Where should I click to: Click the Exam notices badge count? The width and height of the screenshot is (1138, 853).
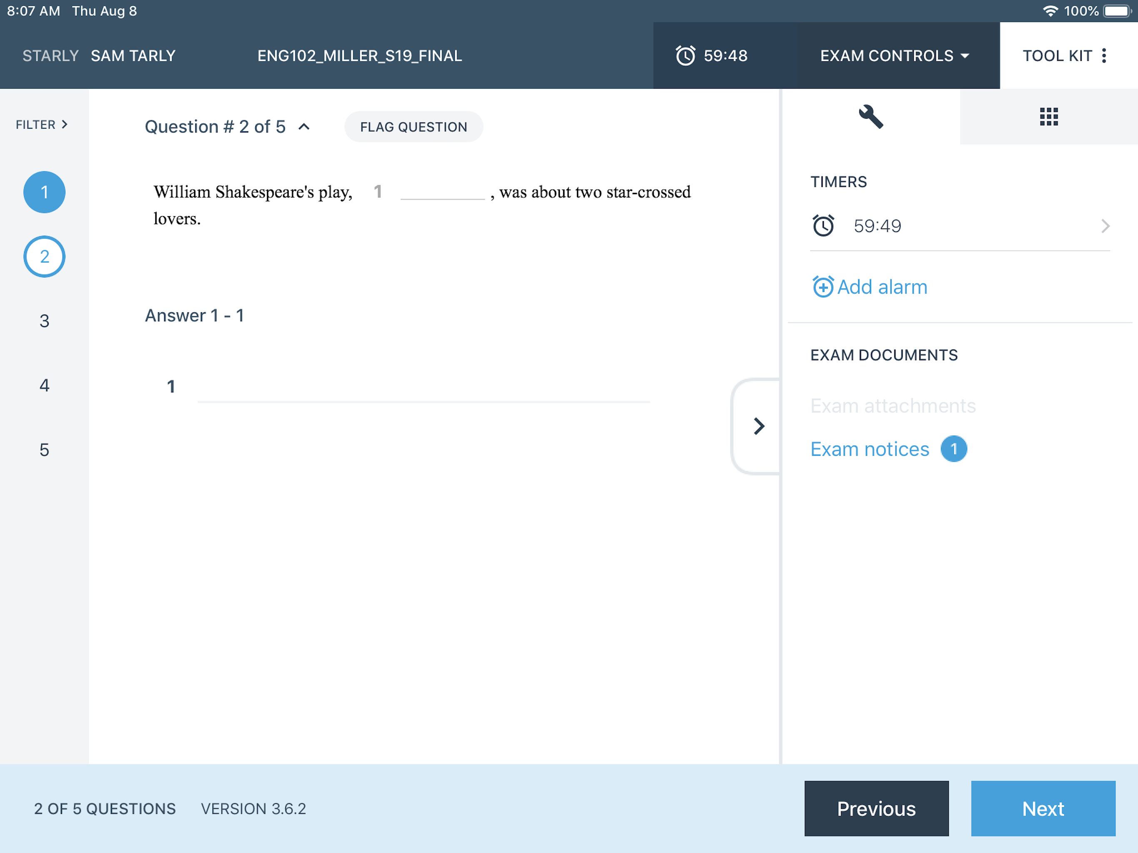click(x=953, y=449)
